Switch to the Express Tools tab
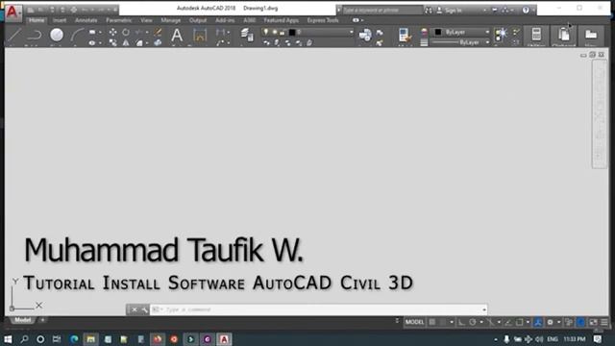Viewport: 615px width, 346px height. click(323, 20)
